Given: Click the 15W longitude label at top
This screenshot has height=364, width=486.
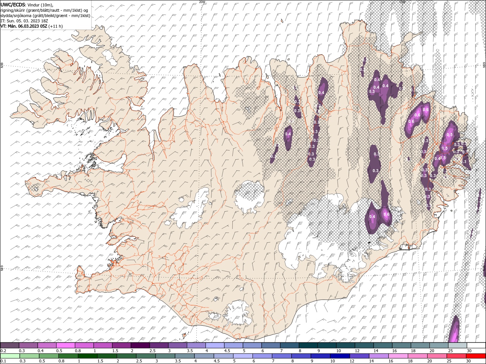Looking at the screenshot, I should 402,2.
